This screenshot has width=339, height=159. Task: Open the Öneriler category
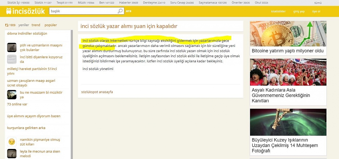point(241,3)
